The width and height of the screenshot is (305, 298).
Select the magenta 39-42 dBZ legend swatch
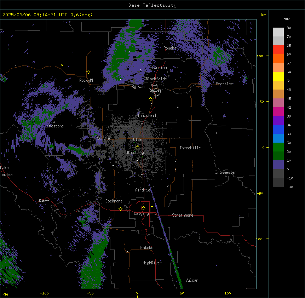pyautogui.click(x=278, y=111)
